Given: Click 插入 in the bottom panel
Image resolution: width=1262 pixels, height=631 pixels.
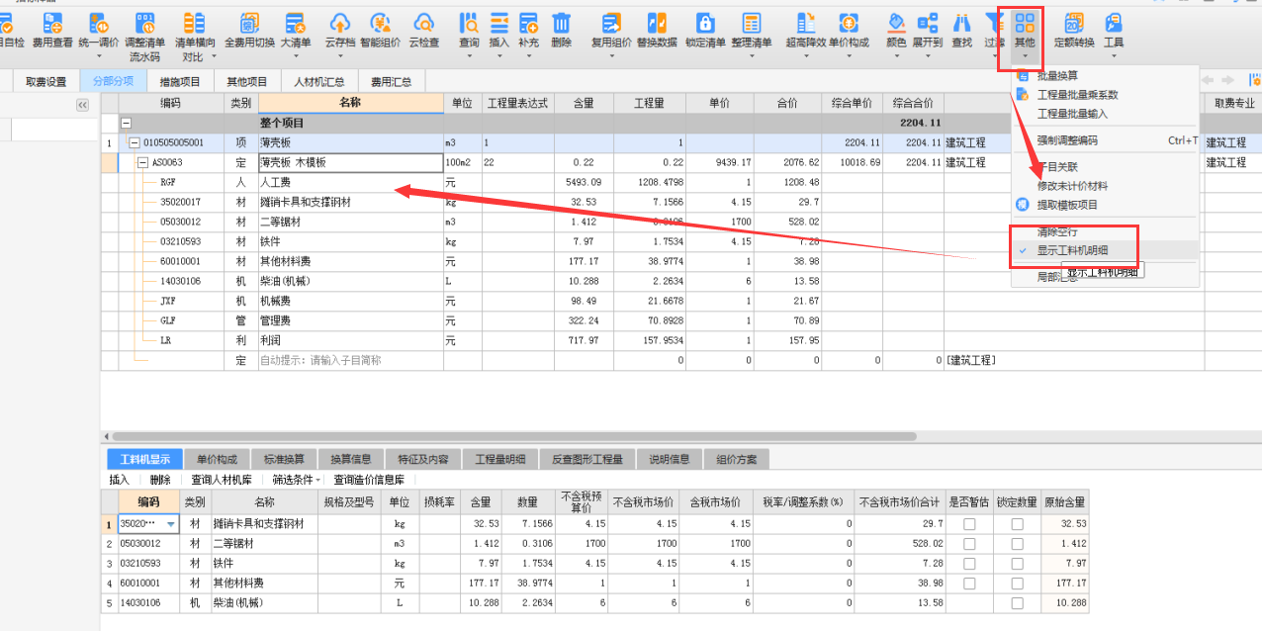Looking at the screenshot, I should (119, 480).
